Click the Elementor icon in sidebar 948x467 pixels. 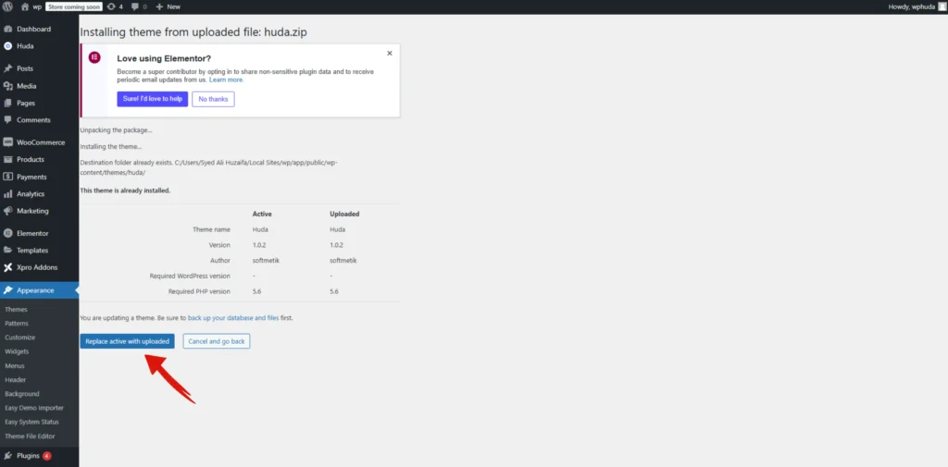[x=7, y=233]
